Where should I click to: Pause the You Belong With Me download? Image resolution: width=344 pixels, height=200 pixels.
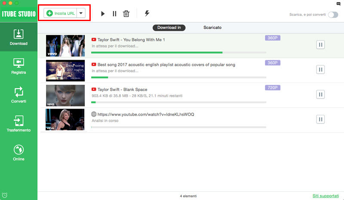pos(320,45)
